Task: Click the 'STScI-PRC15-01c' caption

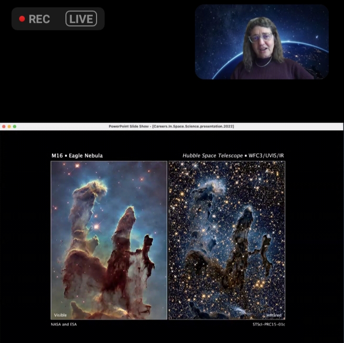Action: pyautogui.click(x=269, y=324)
